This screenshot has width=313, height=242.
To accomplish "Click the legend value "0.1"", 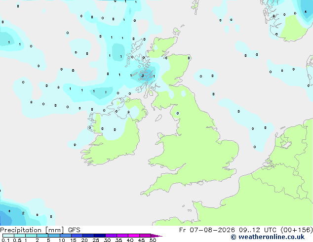I will tap(5, 240).
